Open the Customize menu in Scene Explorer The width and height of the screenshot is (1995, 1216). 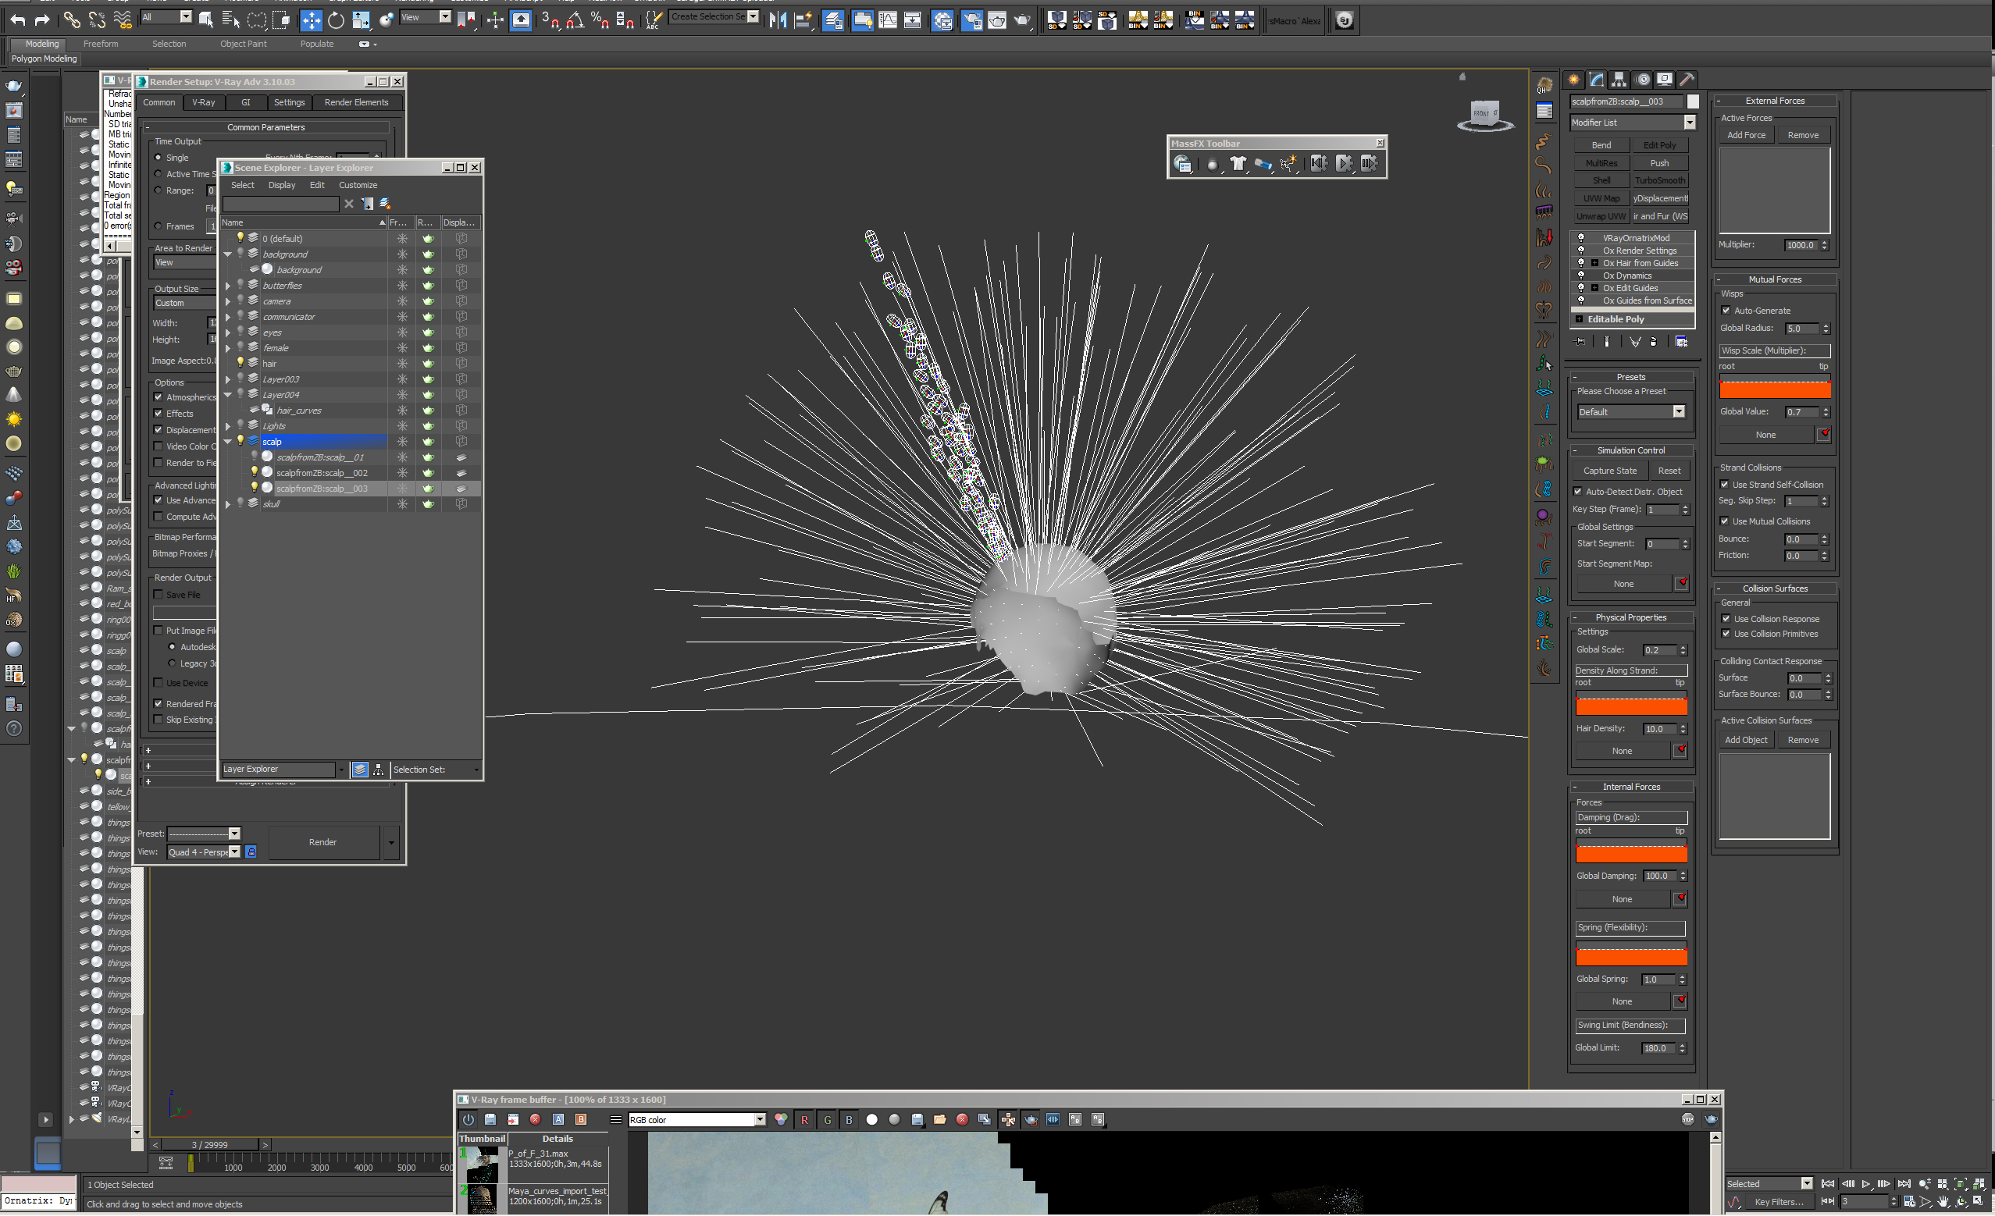(357, 185)
